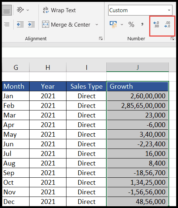Click the Accounting Number Format icon
This screenshot has width=178, height=208.
click(x=113, y=24)
